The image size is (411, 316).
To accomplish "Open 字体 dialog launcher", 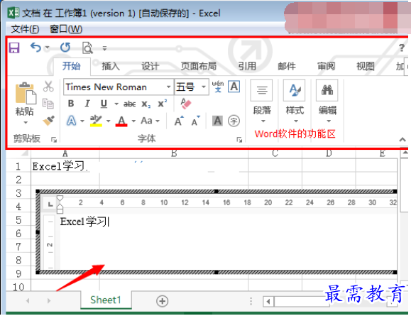I will click(239, 140).
